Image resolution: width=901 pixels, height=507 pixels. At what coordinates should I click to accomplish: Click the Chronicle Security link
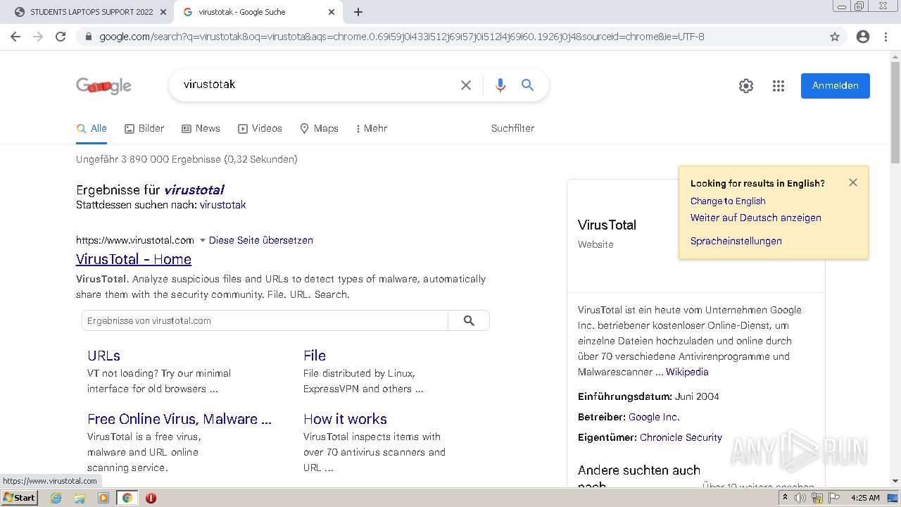(x=681, y=437)
